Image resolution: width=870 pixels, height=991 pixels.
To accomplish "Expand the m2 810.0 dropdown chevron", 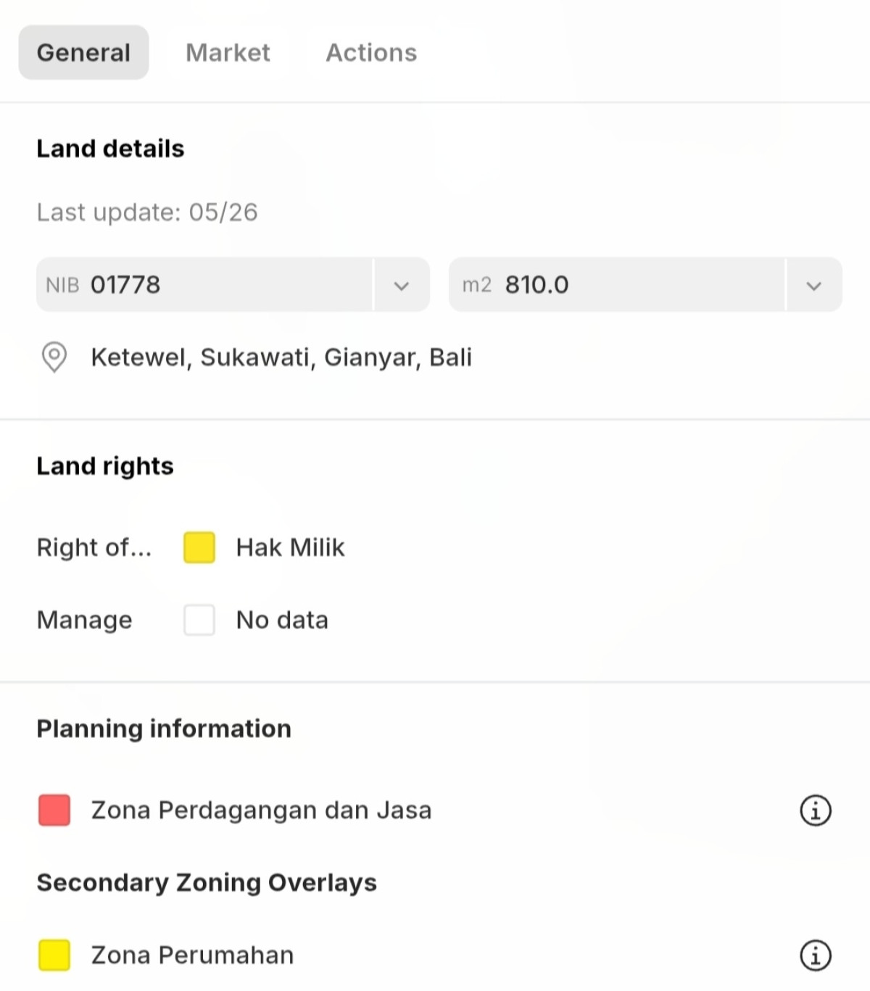I will pyautogui.click(x=814, y=285).
